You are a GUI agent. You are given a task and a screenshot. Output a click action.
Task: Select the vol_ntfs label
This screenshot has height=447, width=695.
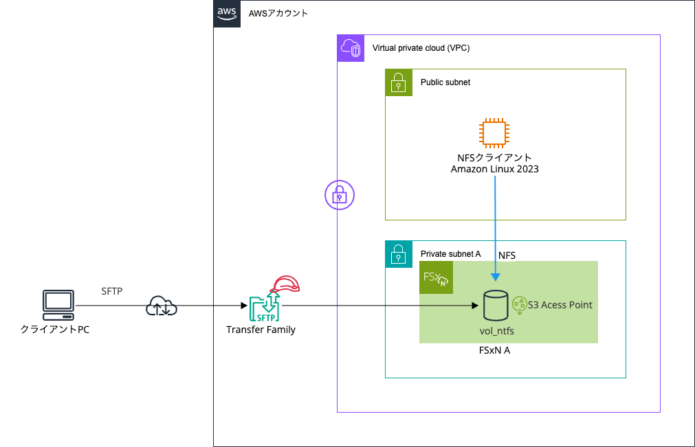496,331
